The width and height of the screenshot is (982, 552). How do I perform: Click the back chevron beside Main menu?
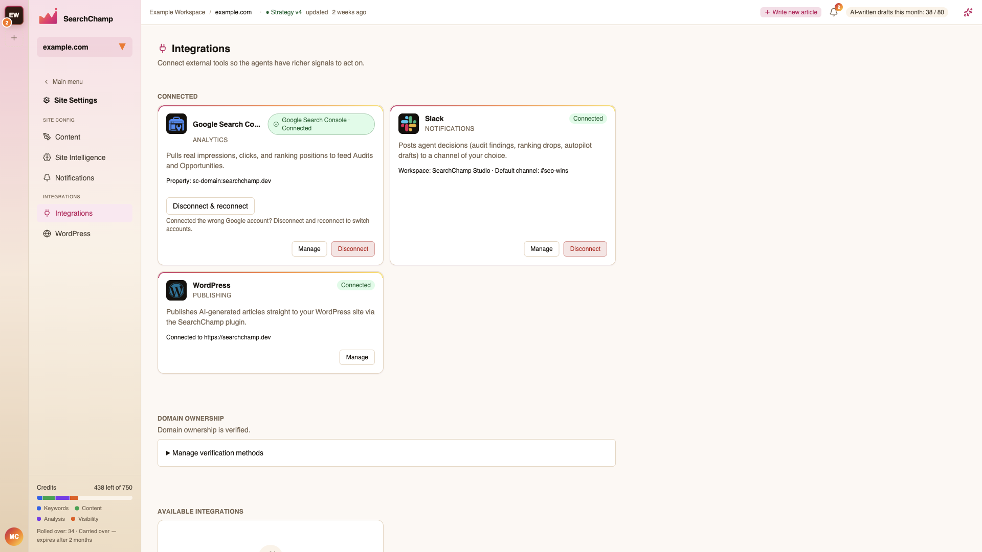tap(46, 82)
